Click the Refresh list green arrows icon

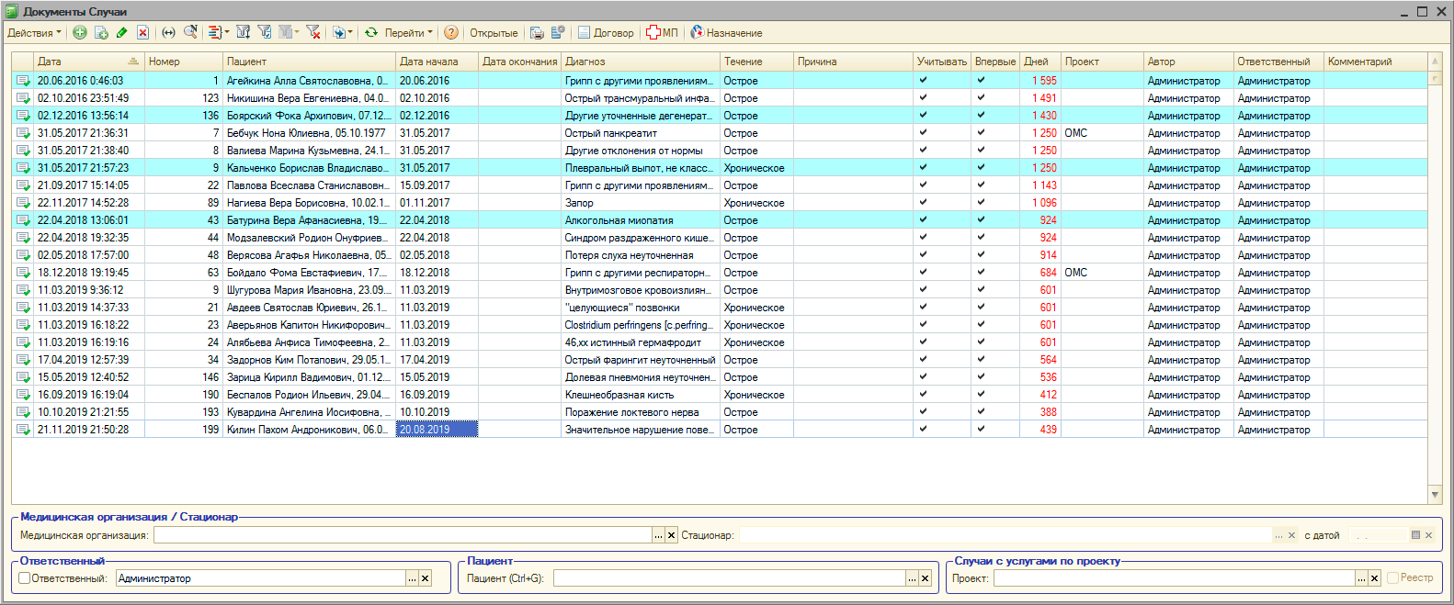tap(371, 33)
